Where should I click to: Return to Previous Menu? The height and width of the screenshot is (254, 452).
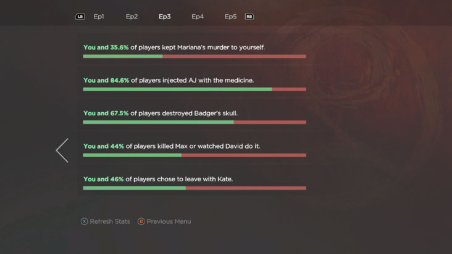[169, 221]
